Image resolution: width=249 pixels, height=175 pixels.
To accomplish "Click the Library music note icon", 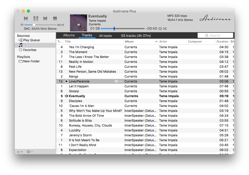I will point(21,45).
